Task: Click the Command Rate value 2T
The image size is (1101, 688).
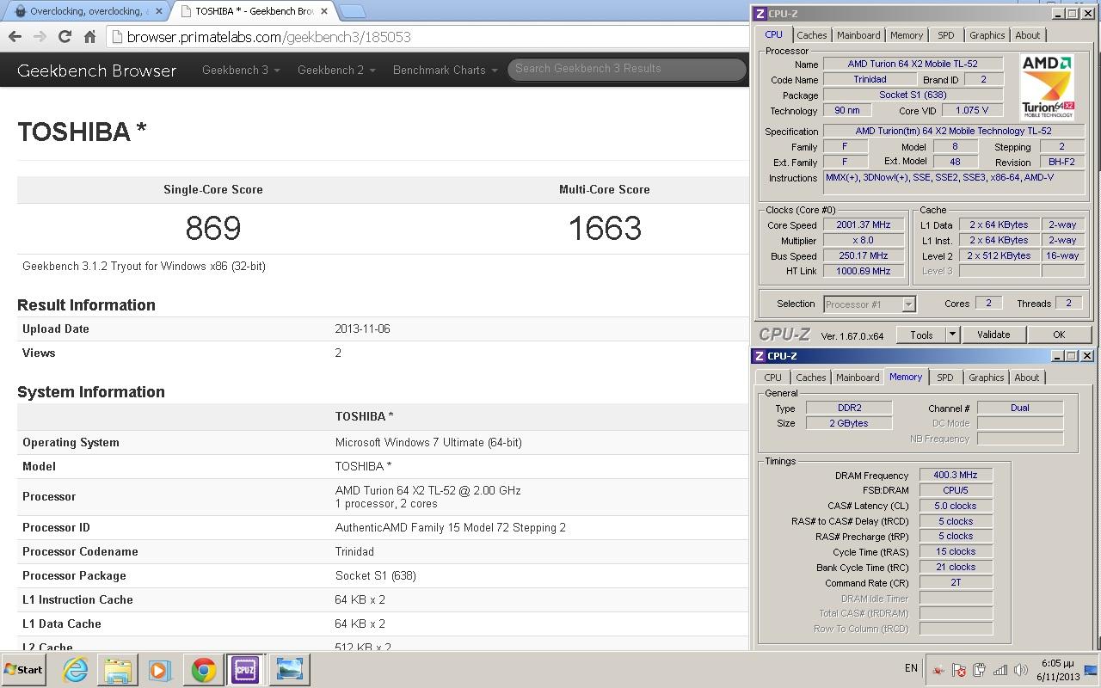Action: (x=956, y=582)
